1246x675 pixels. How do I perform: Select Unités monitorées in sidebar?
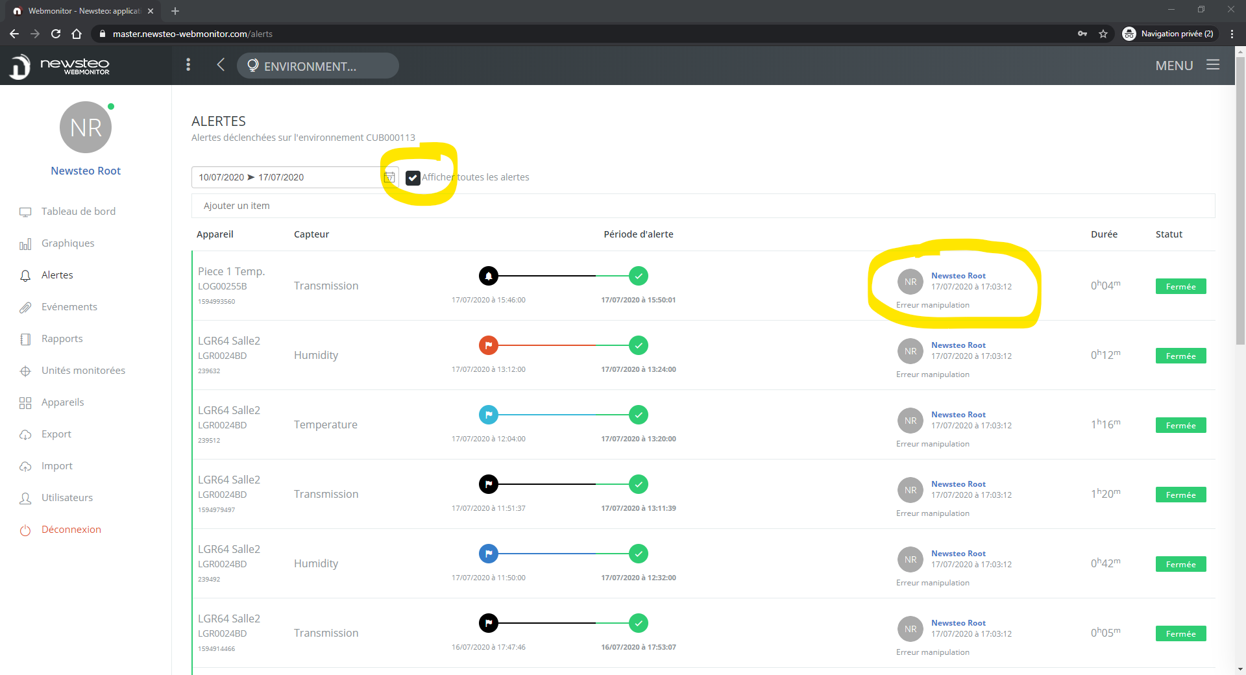(x=83, y=371)
